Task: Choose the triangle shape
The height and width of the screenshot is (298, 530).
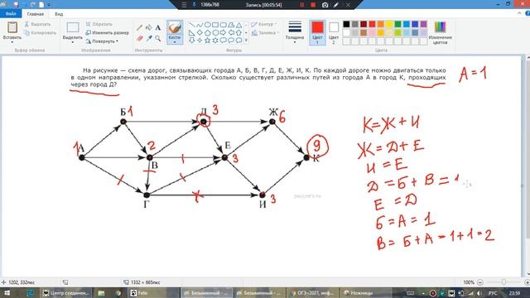Action: point(239,25)
